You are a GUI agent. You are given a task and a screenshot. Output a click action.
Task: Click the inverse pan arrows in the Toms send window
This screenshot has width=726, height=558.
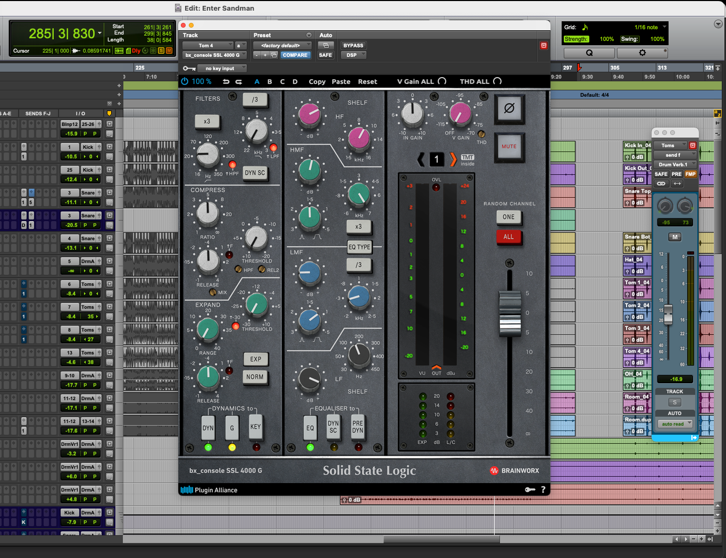click(x=677, y=183)
